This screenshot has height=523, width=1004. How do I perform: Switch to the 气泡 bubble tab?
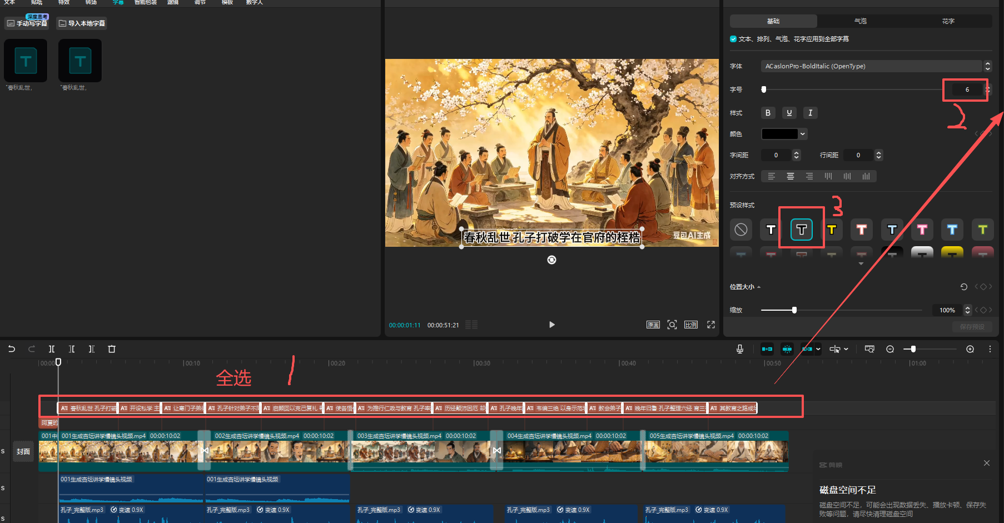861,21
